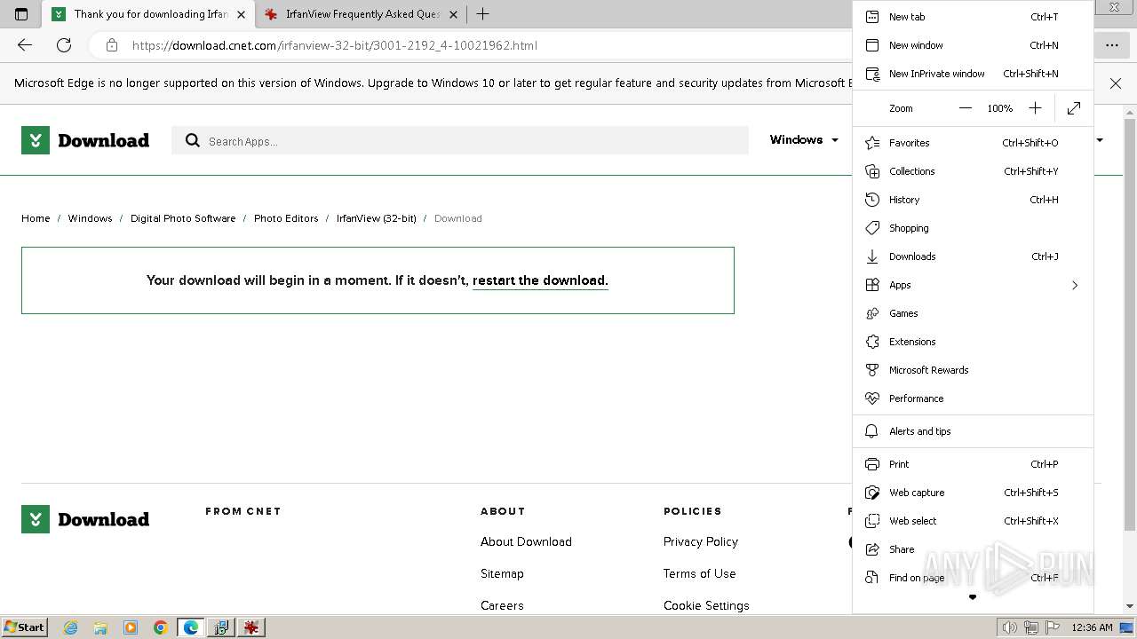Close the IrfanView FAQ tab

click(455, 14)
